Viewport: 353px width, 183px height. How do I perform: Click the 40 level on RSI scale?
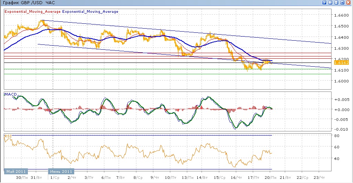pos(337,159)
